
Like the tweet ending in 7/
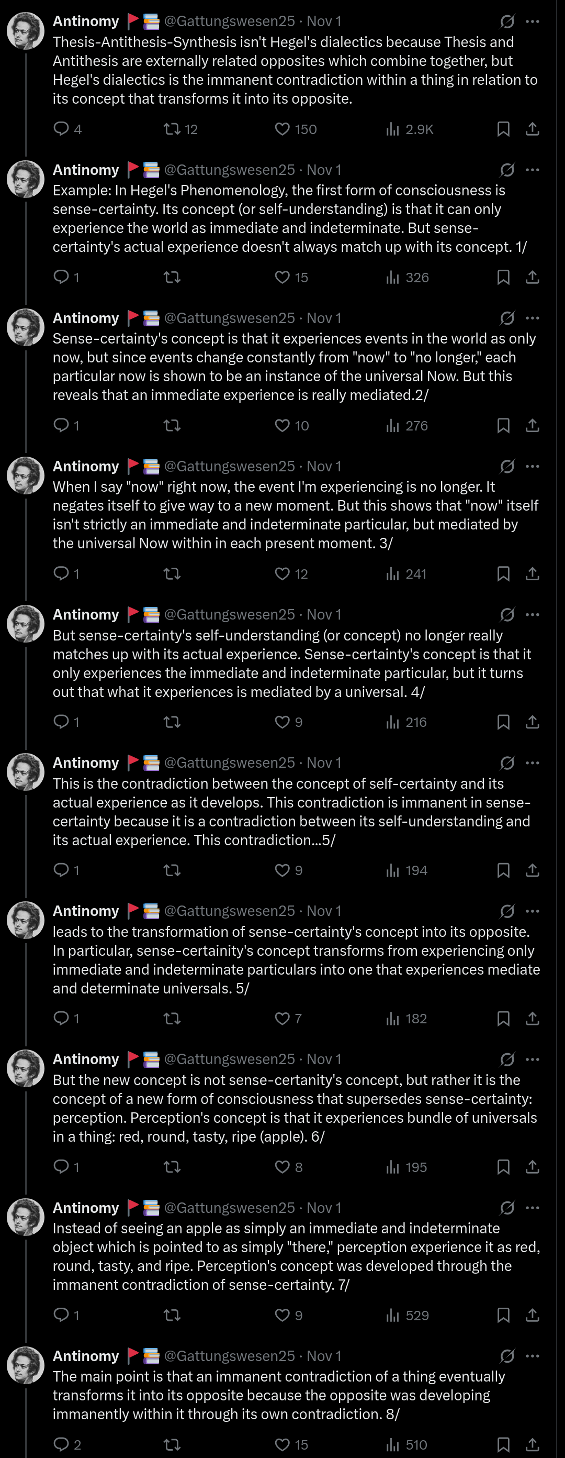pos(282,1316)
